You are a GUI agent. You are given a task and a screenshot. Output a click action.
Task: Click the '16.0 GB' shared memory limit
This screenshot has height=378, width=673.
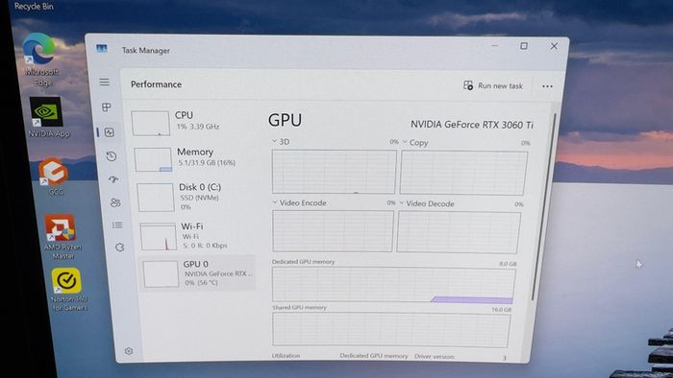point(502,310)
